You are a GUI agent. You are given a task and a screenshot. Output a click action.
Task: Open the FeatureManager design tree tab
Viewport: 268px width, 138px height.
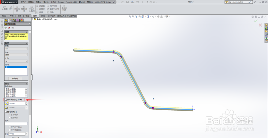click(x=6, y=20)
